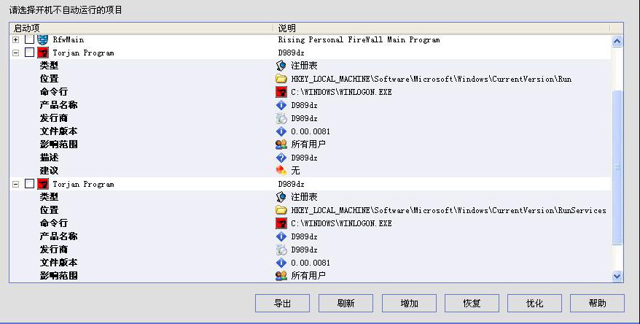640x324 pixels.
Task: Click the list scrollbar down arrow
Action: click(617, 277)
